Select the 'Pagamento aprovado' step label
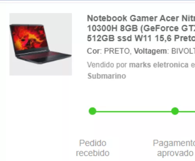This screenshot has height=161, width=195. [174, 148]
